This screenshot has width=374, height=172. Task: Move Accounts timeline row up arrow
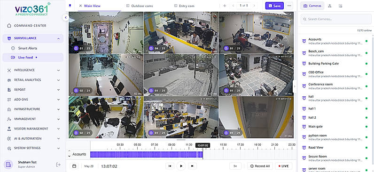pyautogui.click(x=70, y=151)
